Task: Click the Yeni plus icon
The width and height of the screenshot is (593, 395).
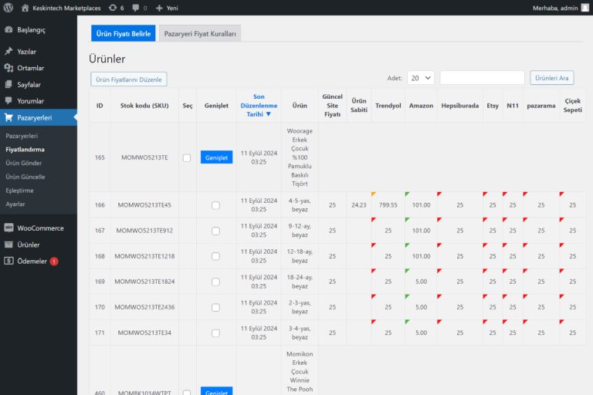Action: pos(159,8)
